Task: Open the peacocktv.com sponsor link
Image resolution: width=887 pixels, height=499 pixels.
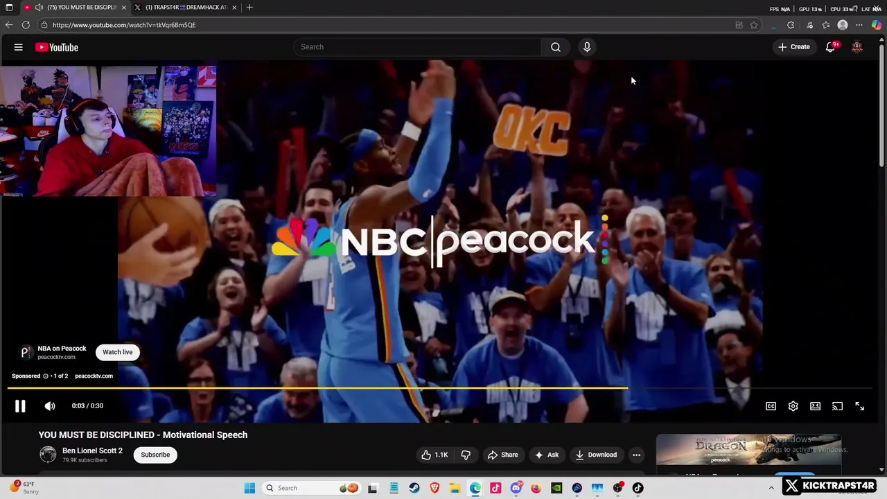Action: pyautogui.click(x=94, y=376)
